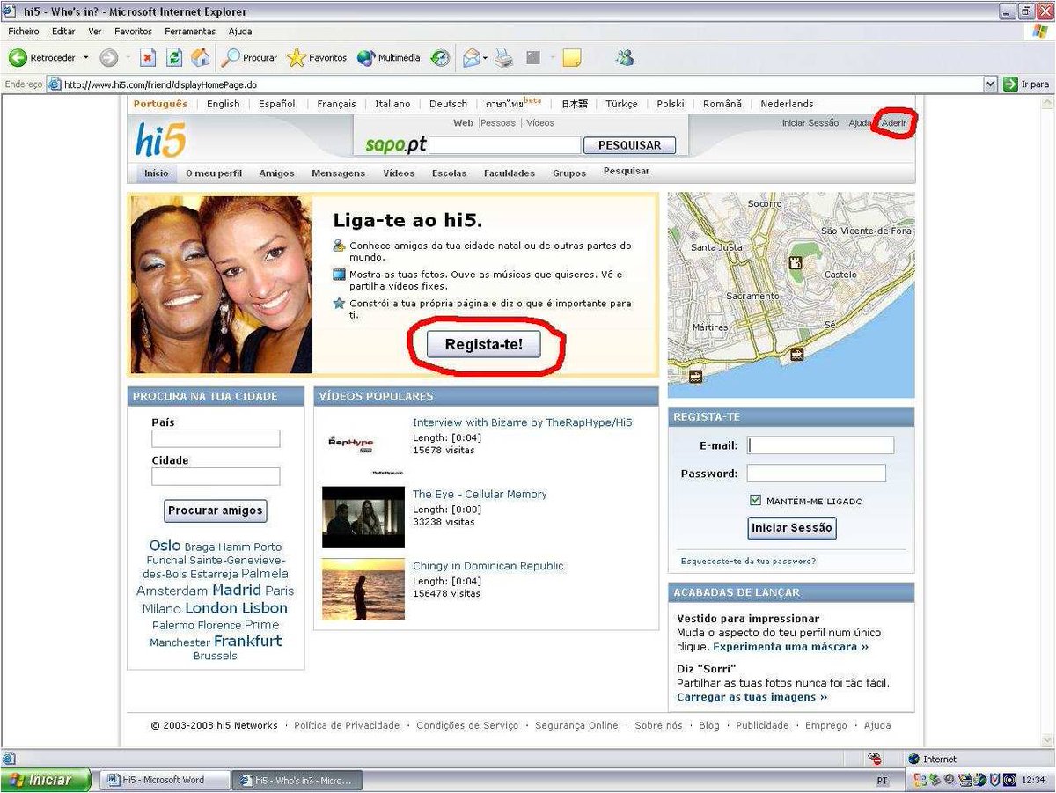The height and width of the screenshot is (793, 1056).
Task: Open the Ferramentas menu
Action: (190, 32)
